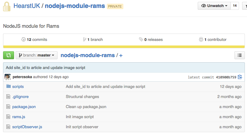Open the Unwatch dropdown button
The height and width of the screenshot is (134, 247).
(214, 6)
